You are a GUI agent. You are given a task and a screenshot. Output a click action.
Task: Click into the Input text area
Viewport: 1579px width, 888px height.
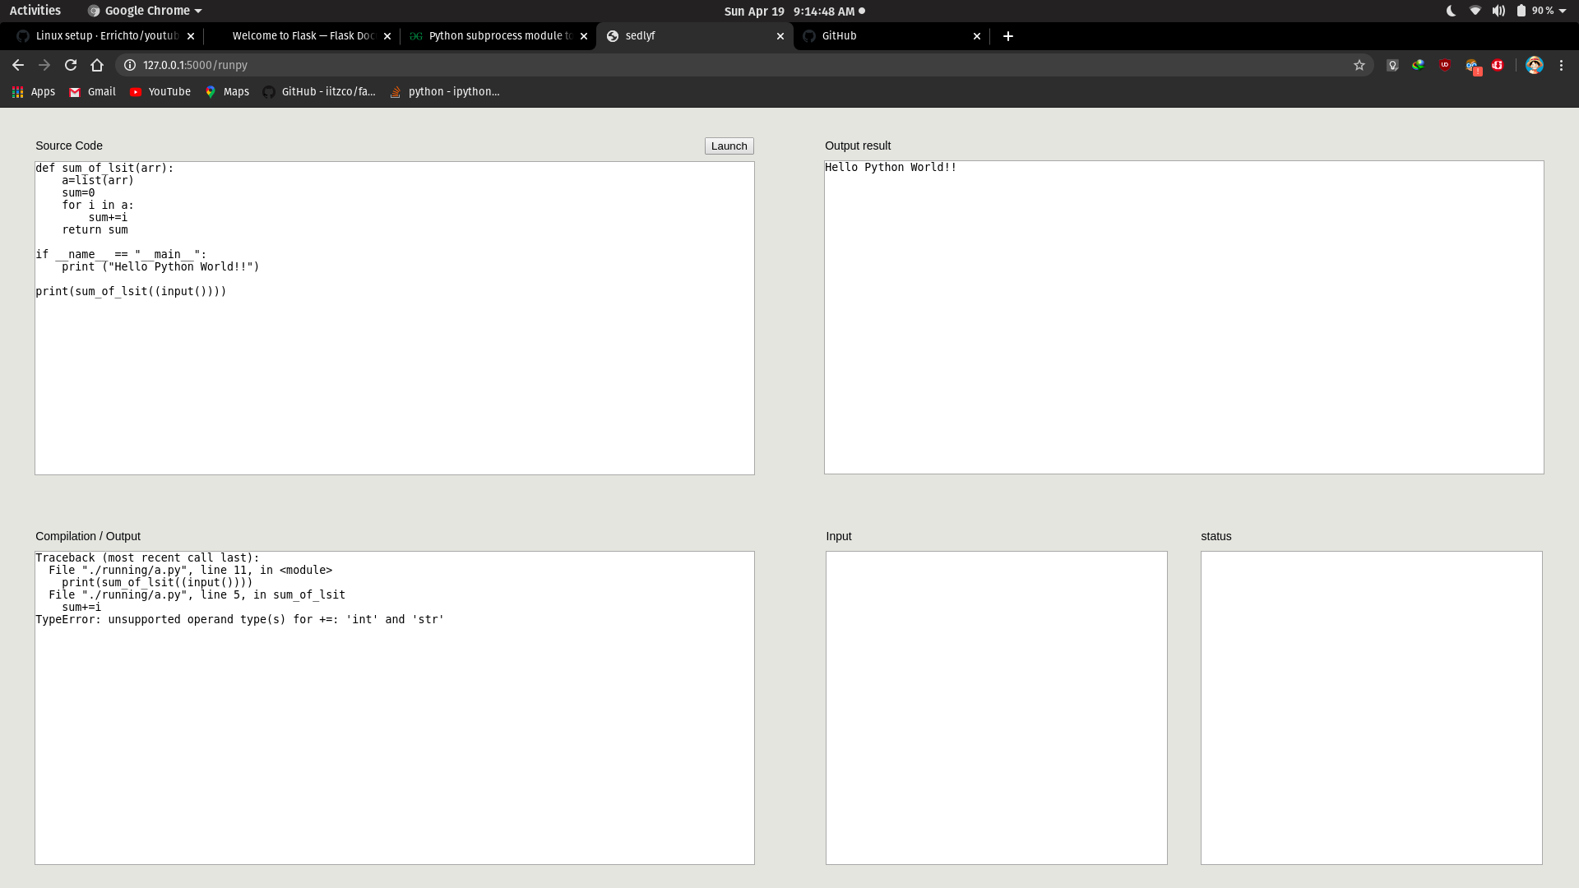point(996,707)
